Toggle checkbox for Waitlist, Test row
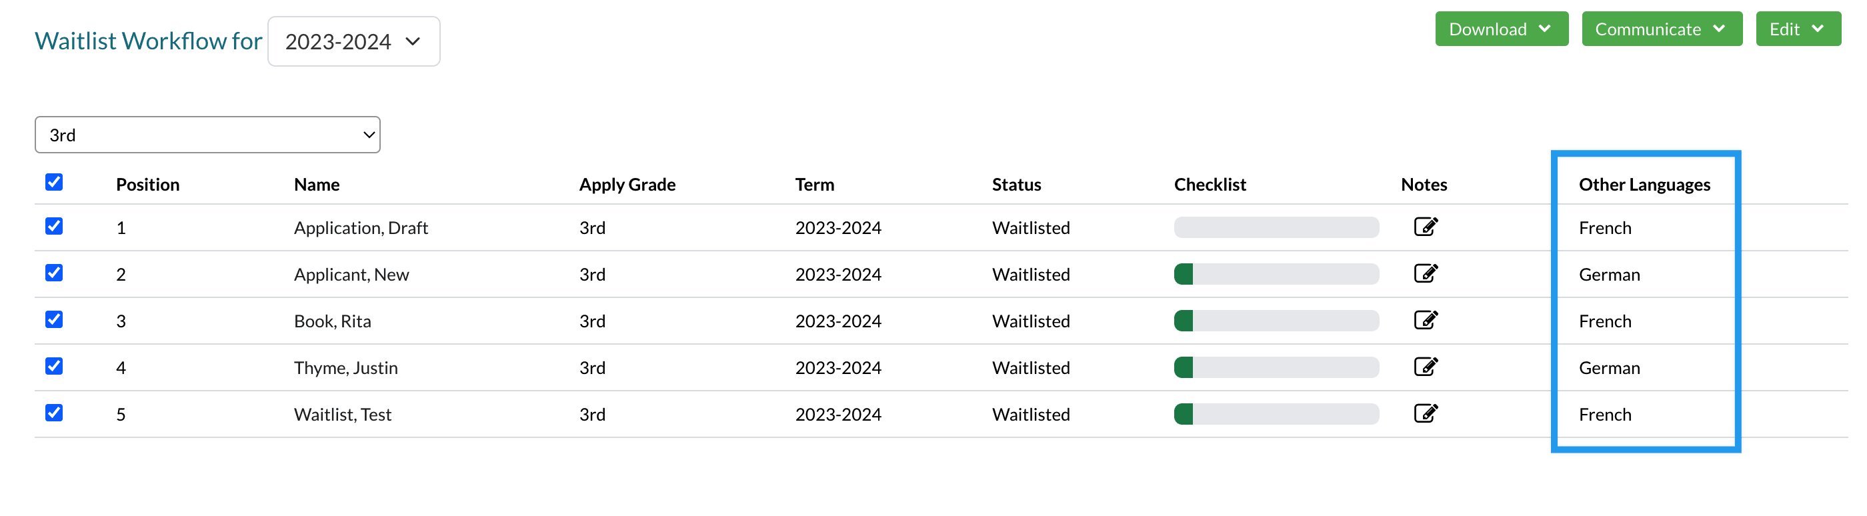The height and width of the screenshot is (516, 1867). [x=53, y=413]
